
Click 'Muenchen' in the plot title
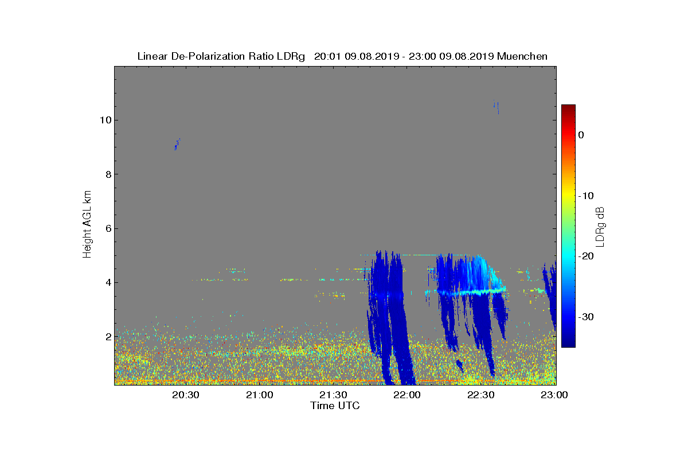[522, 56]
